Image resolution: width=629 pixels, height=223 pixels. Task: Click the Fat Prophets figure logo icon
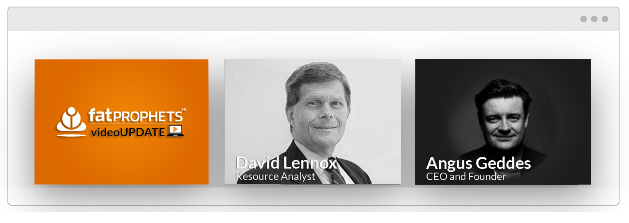point(71,121)
